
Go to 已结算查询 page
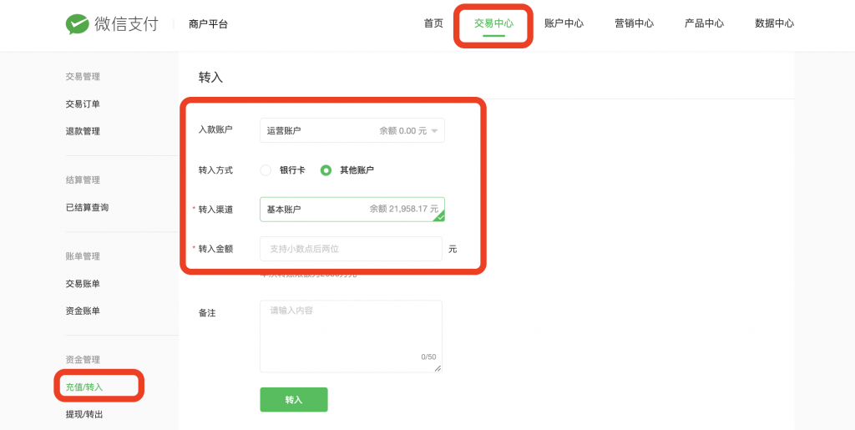click(87, 207)
